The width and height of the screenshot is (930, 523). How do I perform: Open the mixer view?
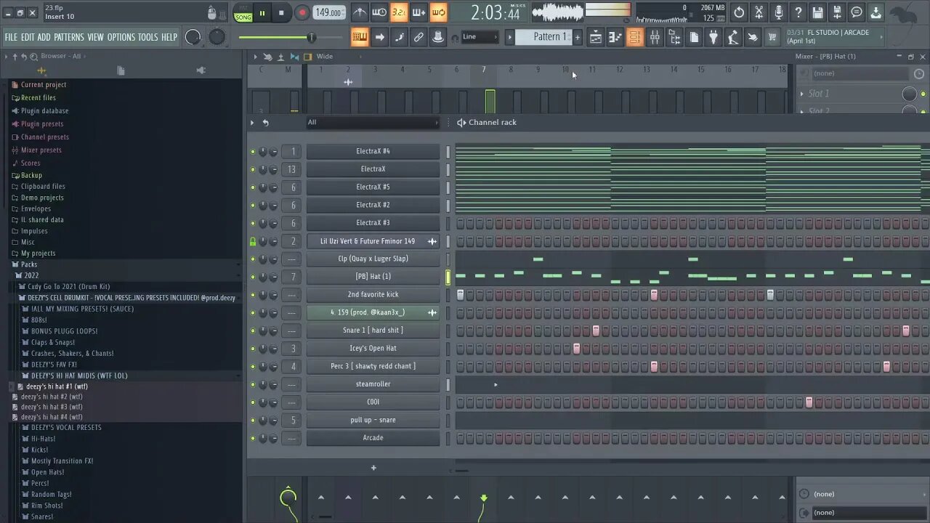tap(655, 37)
